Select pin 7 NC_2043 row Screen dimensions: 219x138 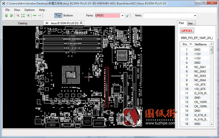195,76
